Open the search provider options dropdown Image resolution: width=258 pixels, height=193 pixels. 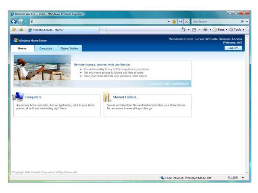pyautogui.click(x=247, y=21)
